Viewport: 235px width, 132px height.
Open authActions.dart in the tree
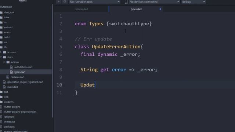pos(23,67)
